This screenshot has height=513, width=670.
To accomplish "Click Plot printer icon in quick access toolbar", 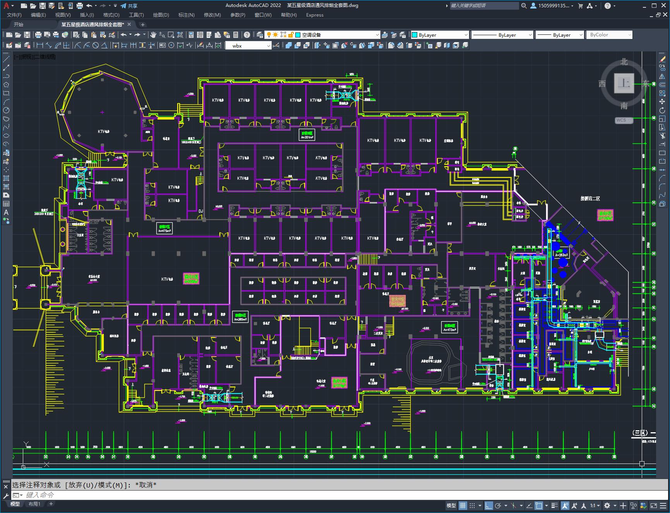I will coord(80,6).
